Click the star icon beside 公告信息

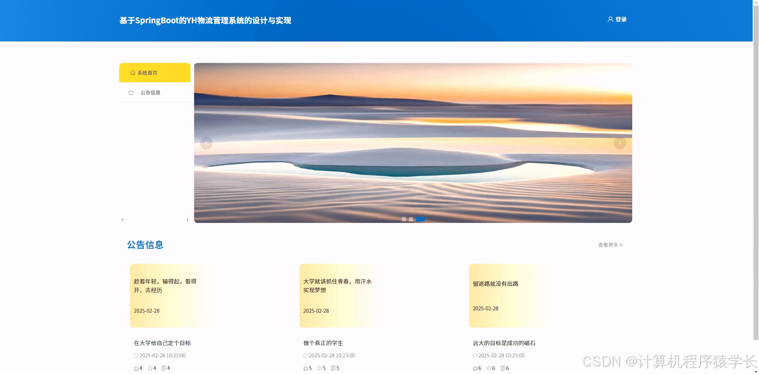pos(131,92)
